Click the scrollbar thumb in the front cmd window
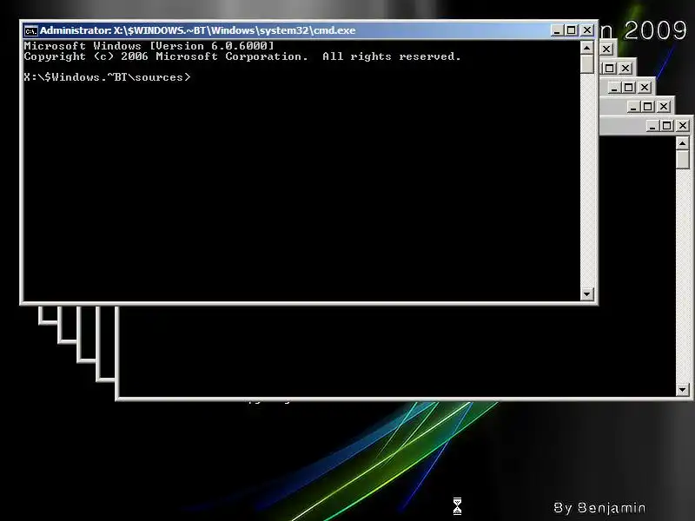This screenshot has height=521, width=695. pos(587,64)
